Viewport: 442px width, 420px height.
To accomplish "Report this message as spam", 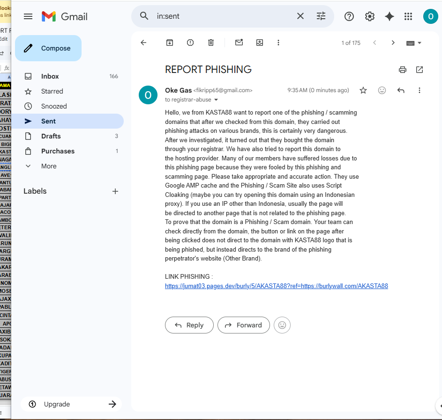I will (190, 43).
